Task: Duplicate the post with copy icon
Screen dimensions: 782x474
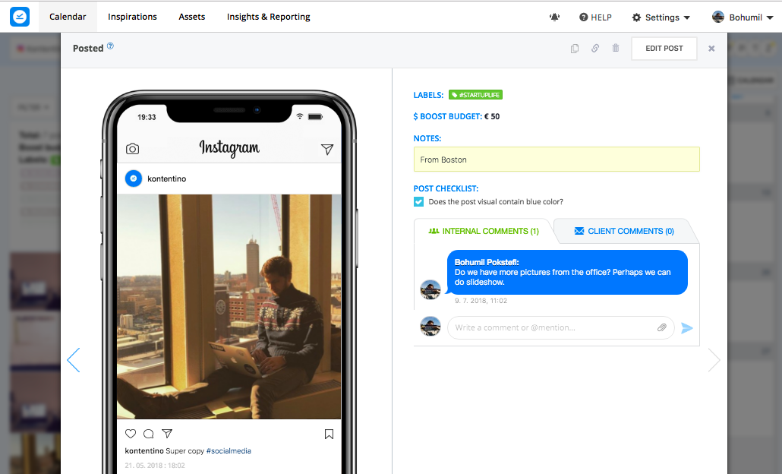Action: pos(575,49)
